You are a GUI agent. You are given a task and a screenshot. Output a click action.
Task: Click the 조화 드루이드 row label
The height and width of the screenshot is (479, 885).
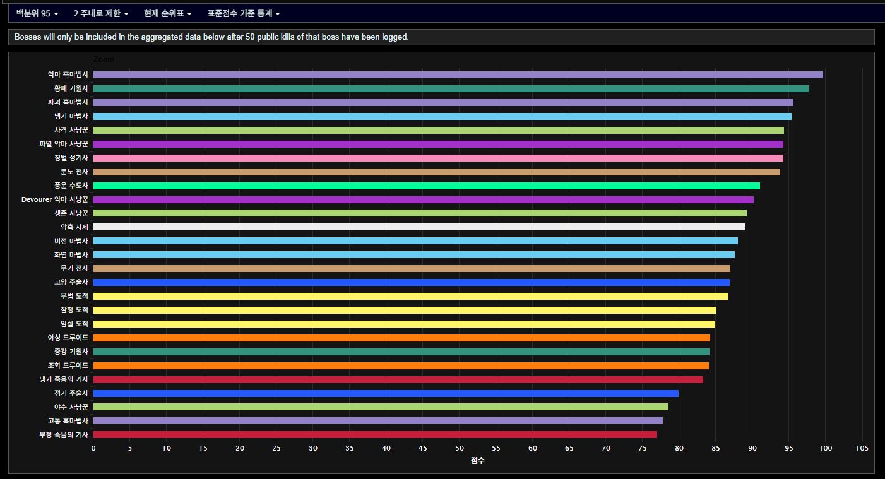pyautogui.click(x=68, y=365)
